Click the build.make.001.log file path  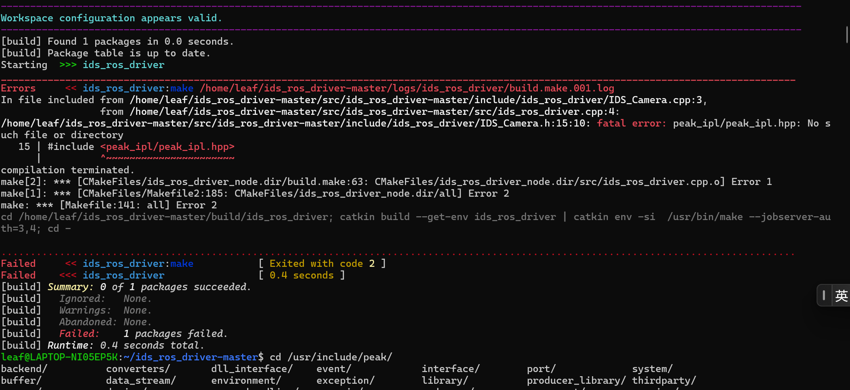click(x=407, y=89)
